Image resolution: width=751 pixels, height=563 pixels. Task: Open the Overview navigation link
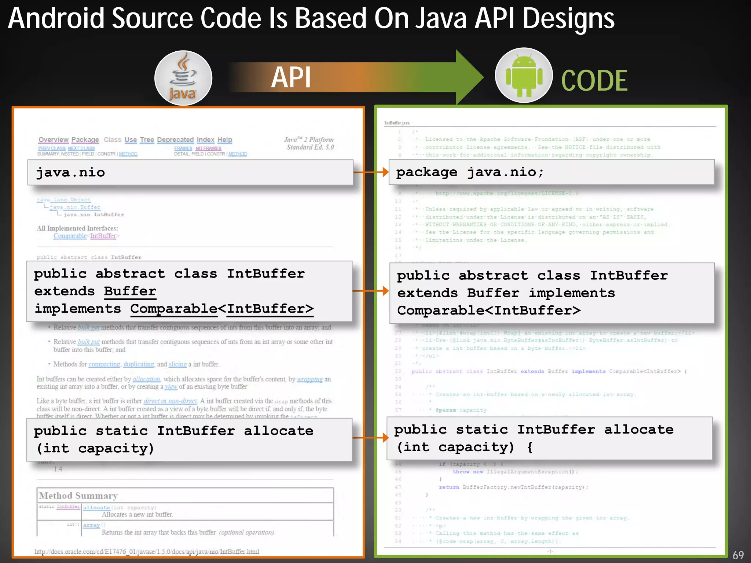[54, 140]
